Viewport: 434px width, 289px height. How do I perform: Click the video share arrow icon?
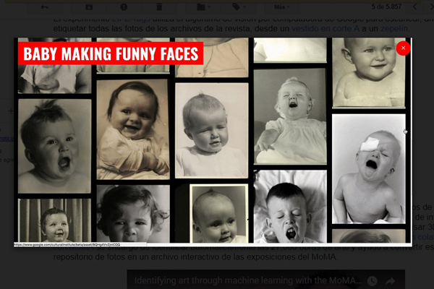coord(391,281)
